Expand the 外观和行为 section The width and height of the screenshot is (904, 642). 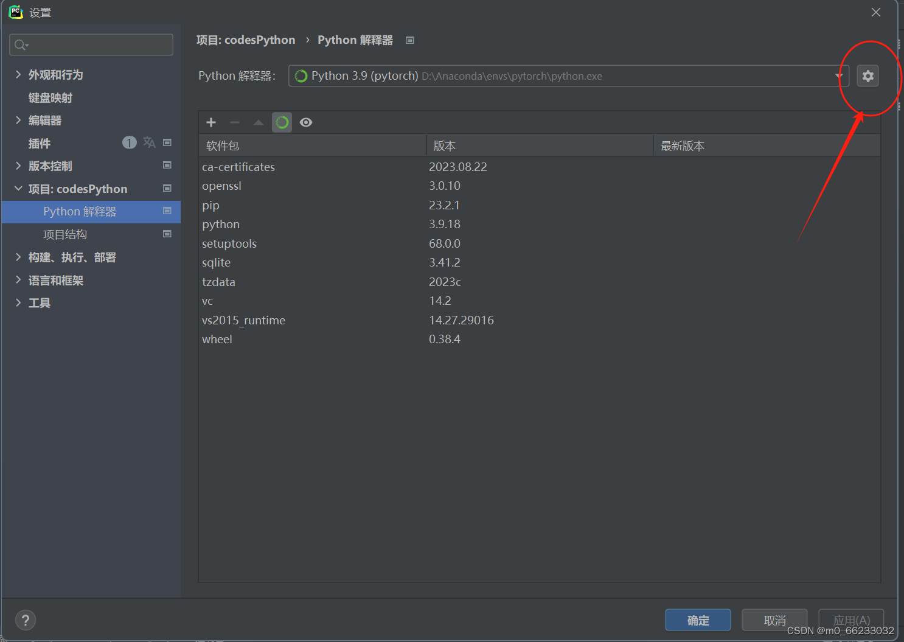click(x=18, y=74)
